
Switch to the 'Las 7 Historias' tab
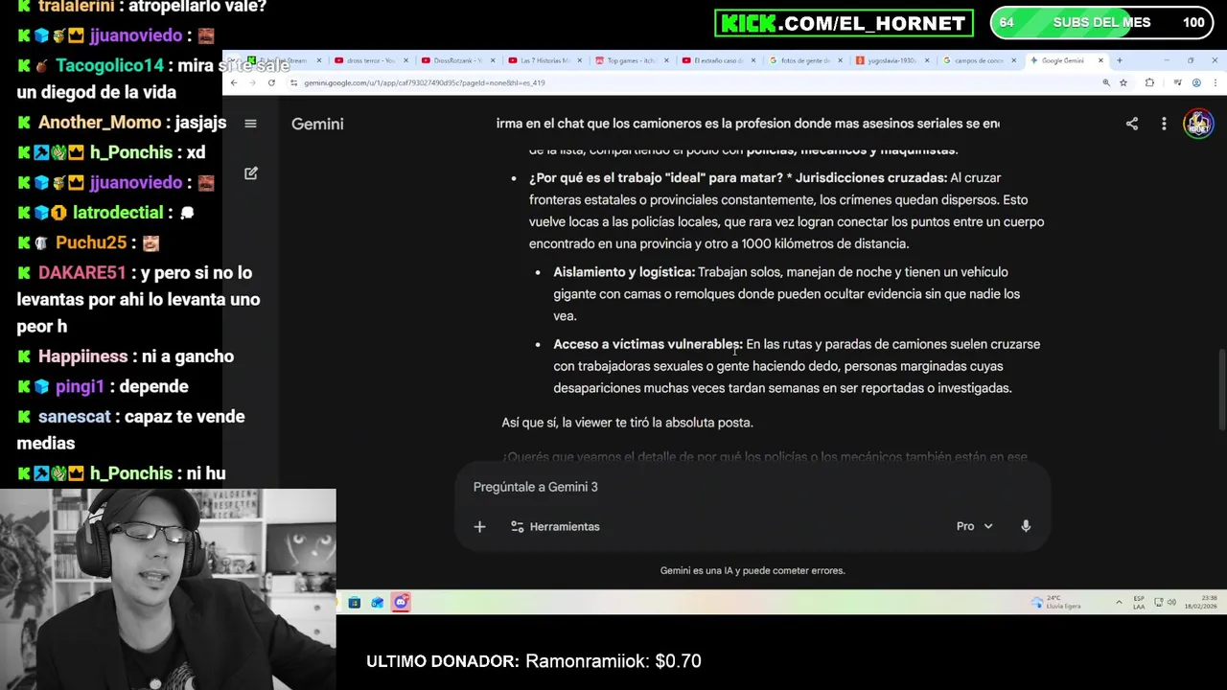pos(543,60)
